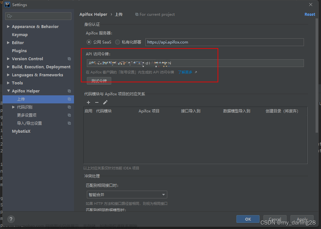Viewport: 321px width, 229px height.
Task: Expand the Tools section
Action: (x=8, y=83)
